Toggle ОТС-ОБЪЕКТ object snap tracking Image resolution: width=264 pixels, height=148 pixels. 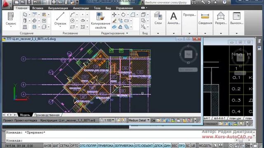(x=144, y=146)
